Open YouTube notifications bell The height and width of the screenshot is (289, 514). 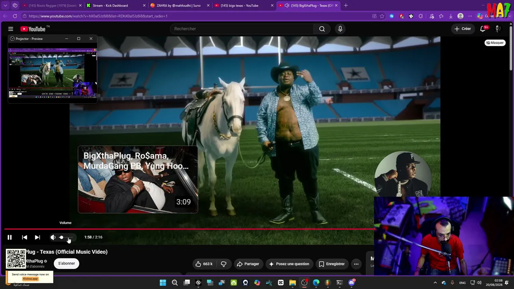point(483,29)
